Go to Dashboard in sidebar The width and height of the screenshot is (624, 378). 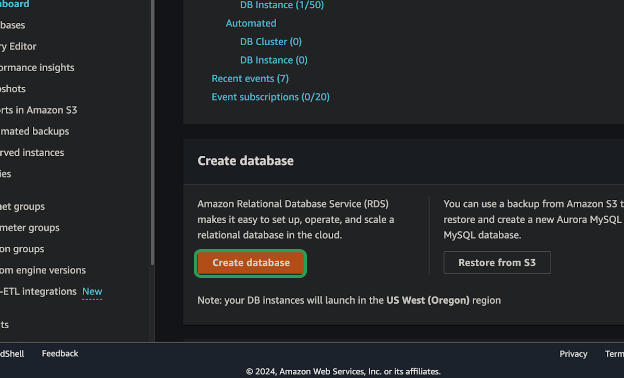click(15, 4)
